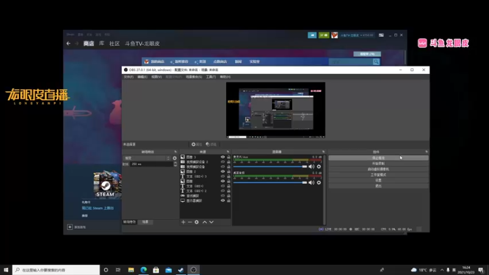This screenshot has height=275, width=489.
Task: Enable 工作室模式 button
Action: pos(378,175)
